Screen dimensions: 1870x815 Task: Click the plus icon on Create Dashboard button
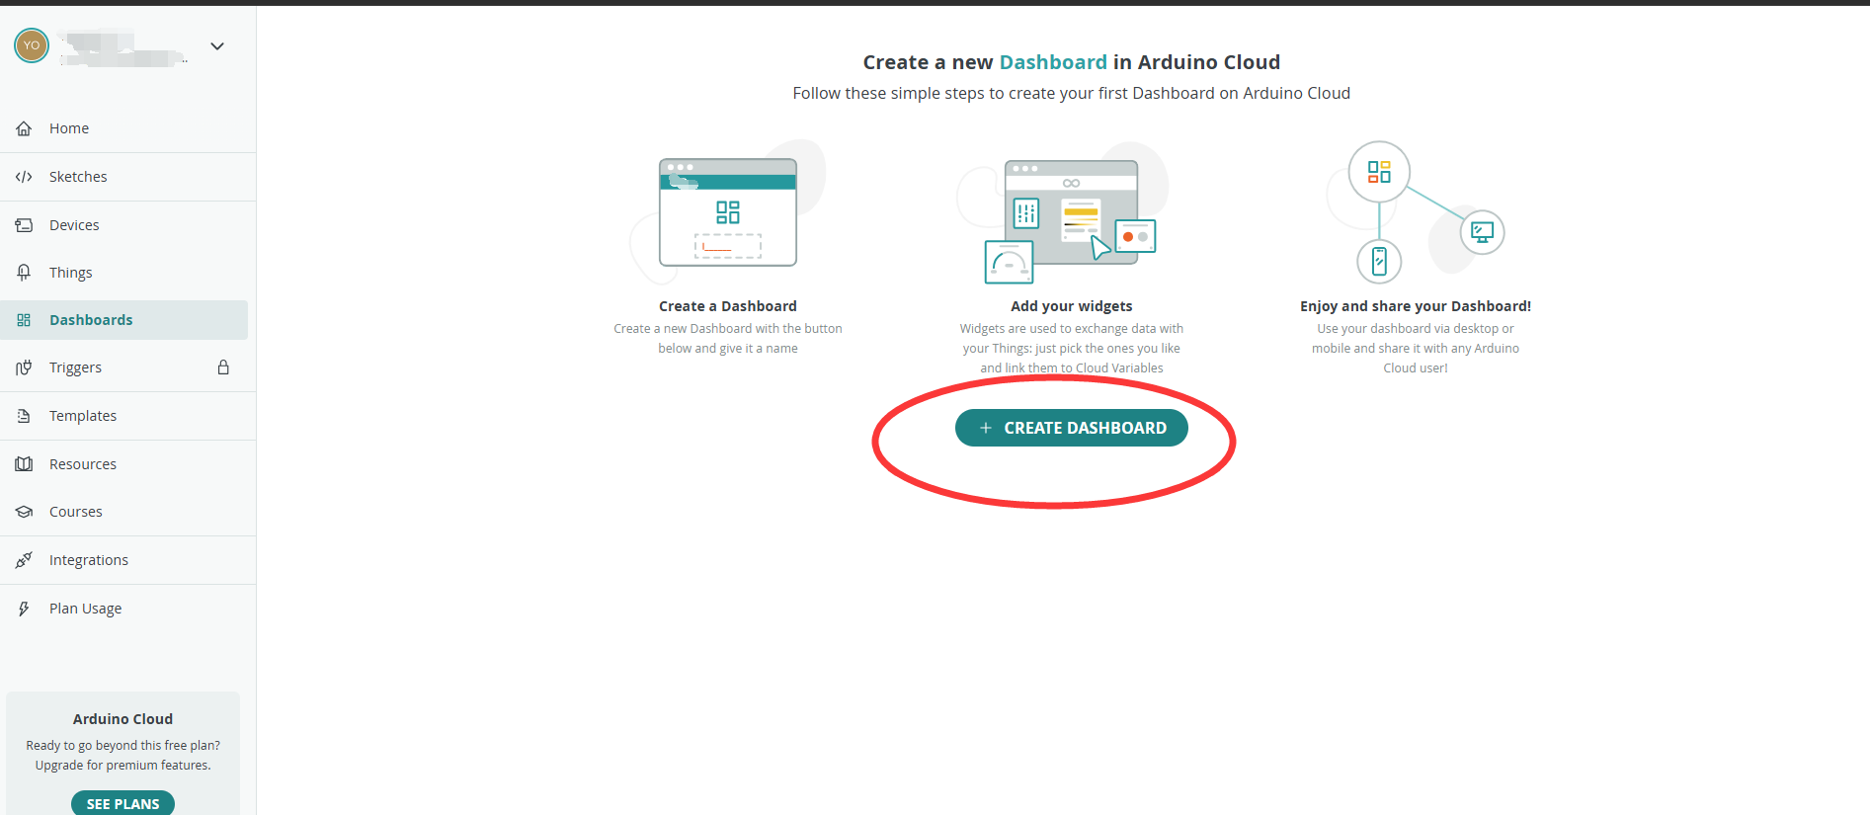(985, 428)
